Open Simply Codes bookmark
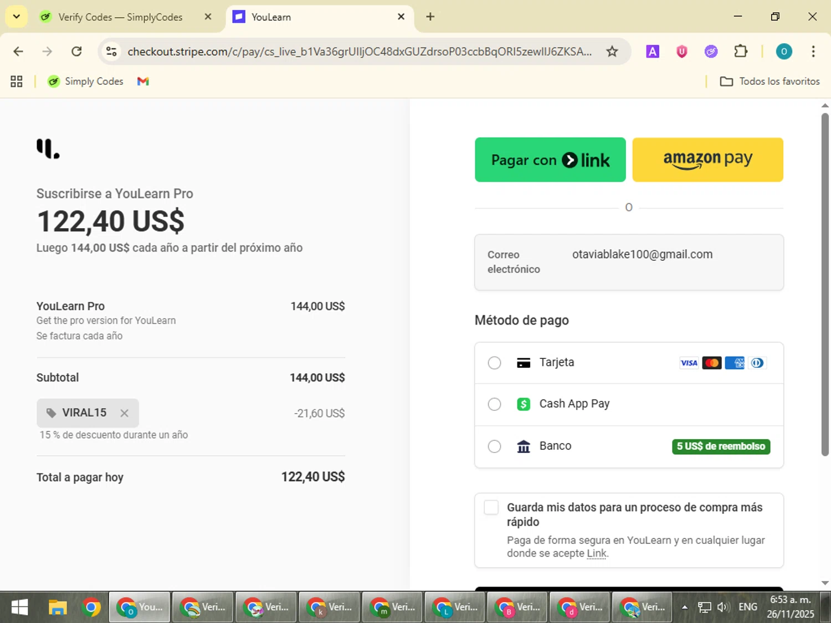This screenshot has width=831, height=623. tap(85, 81)
